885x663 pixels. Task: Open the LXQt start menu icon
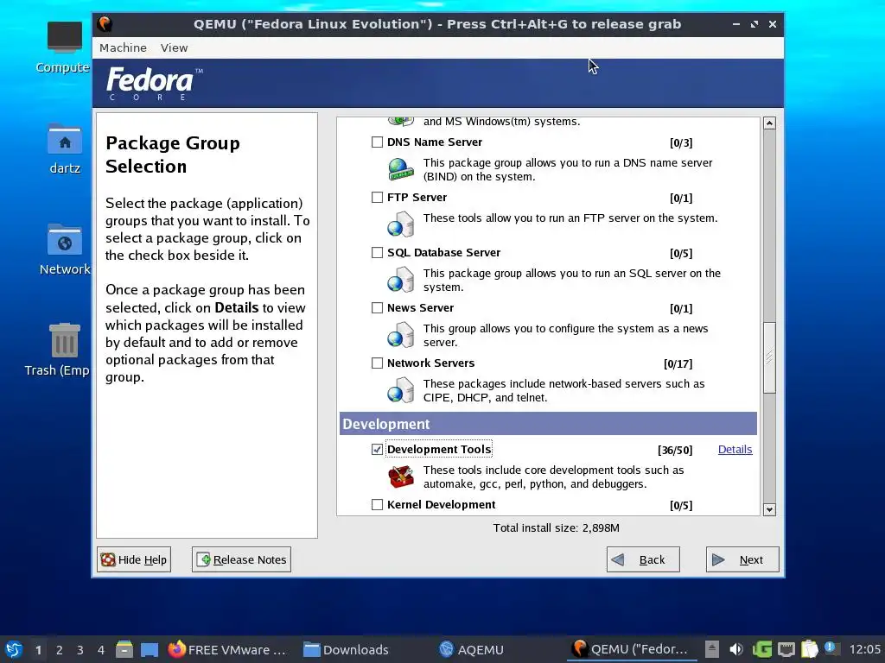(14, 649)
